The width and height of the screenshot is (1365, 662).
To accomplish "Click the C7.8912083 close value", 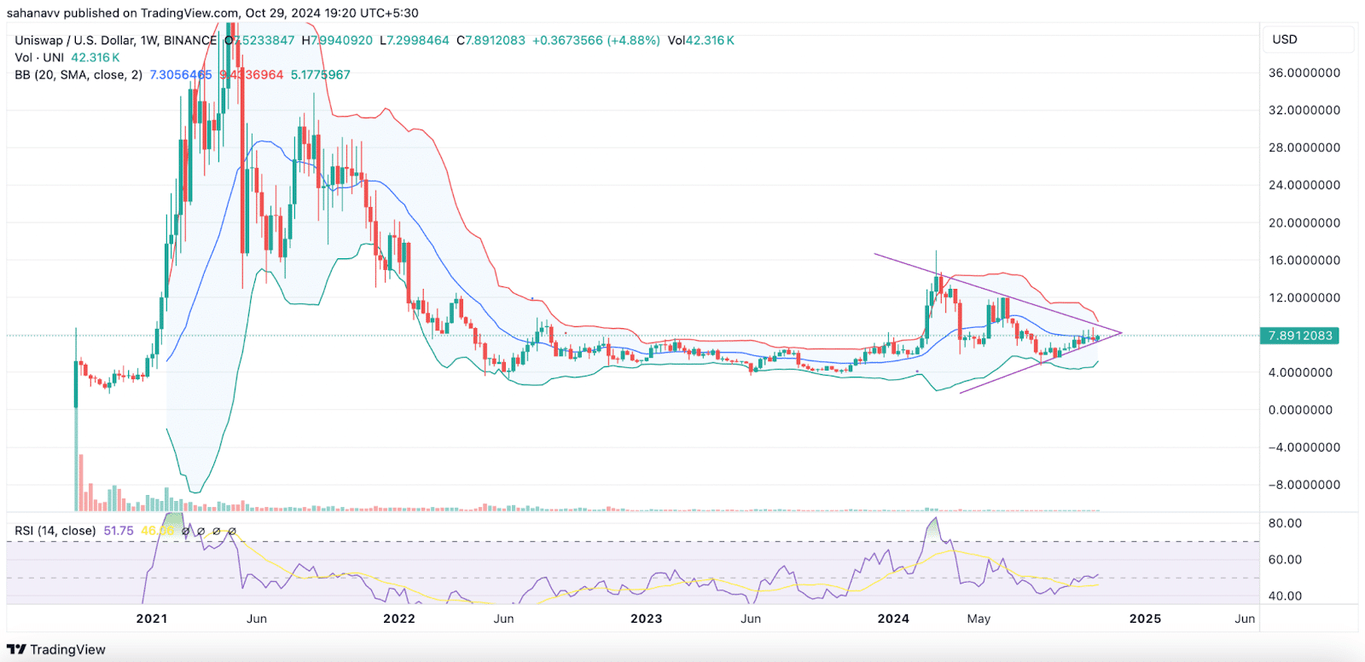I will [x=491, y=40].
